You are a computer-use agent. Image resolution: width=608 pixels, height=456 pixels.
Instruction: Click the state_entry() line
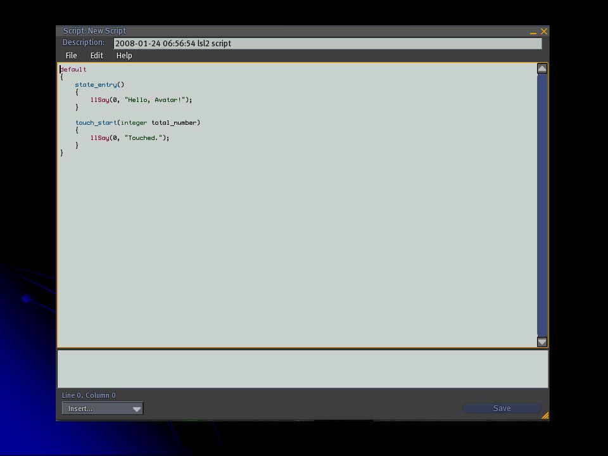pos(99,84)
